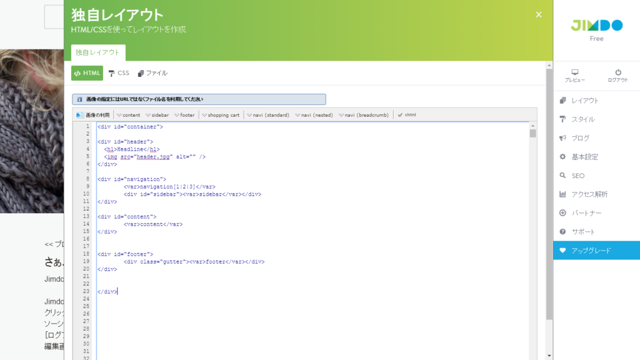Click the img src="header.jpg" code line
The width and height of the screenshot is (640, 360).
[x=155, y=157]
